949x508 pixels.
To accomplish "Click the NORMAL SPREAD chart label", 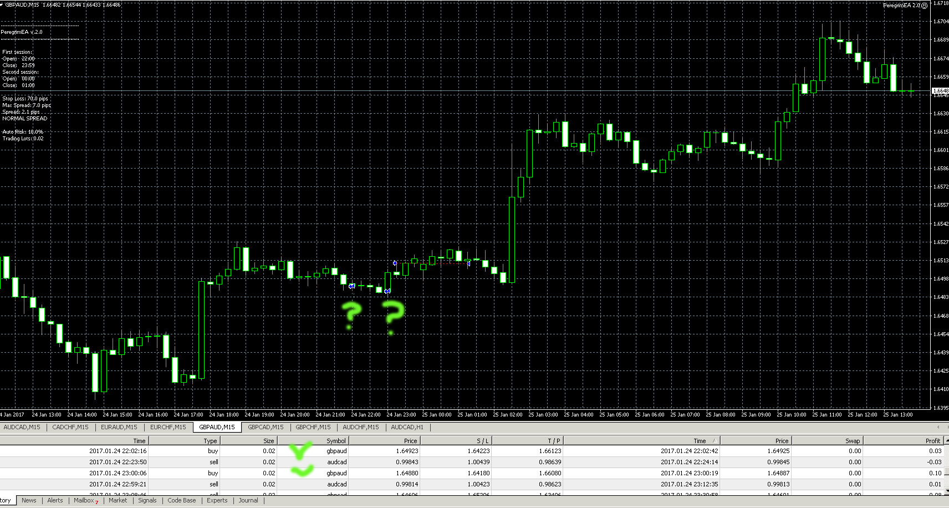I will pyautogui.click(x=24, y=119).
